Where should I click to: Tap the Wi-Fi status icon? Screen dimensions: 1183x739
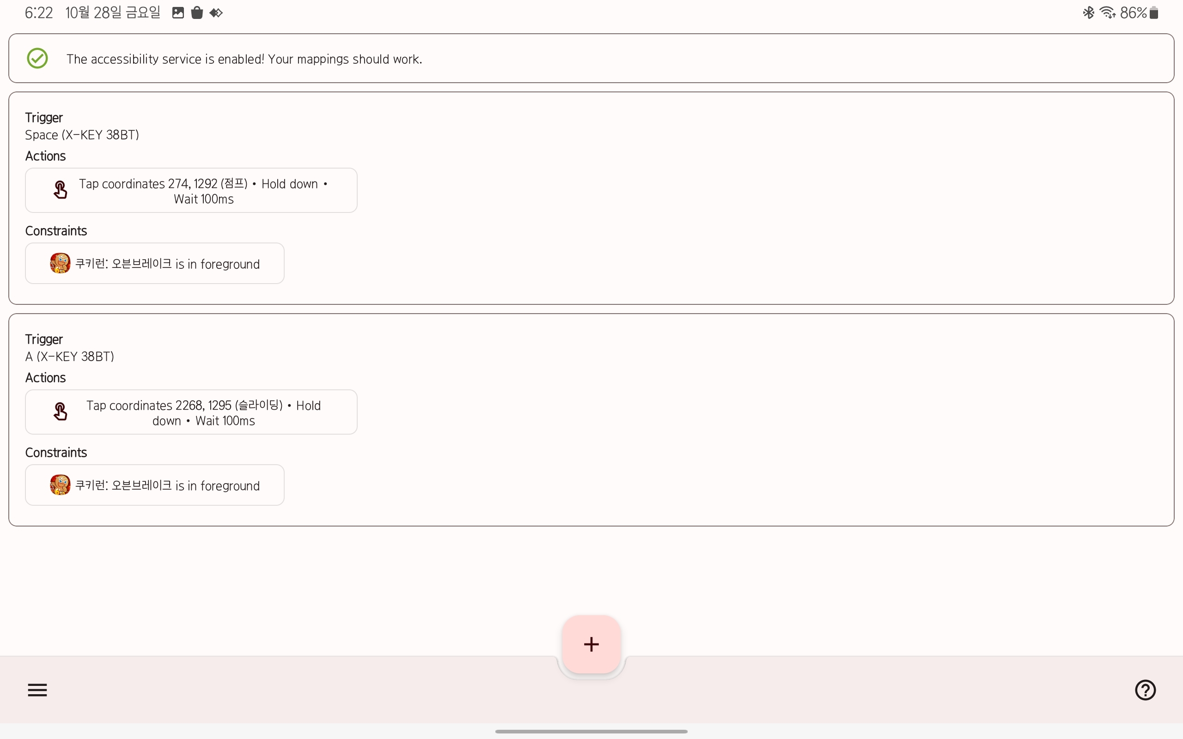coord(1108,13)
